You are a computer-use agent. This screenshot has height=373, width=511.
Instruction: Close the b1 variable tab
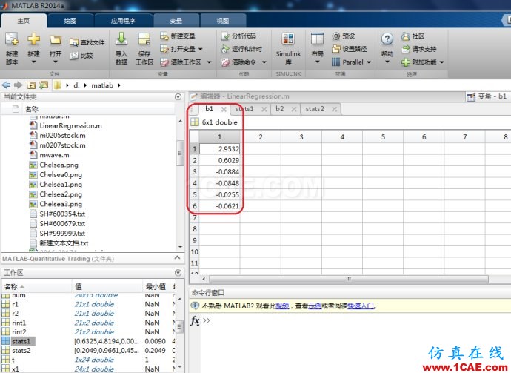pos(224,109)
